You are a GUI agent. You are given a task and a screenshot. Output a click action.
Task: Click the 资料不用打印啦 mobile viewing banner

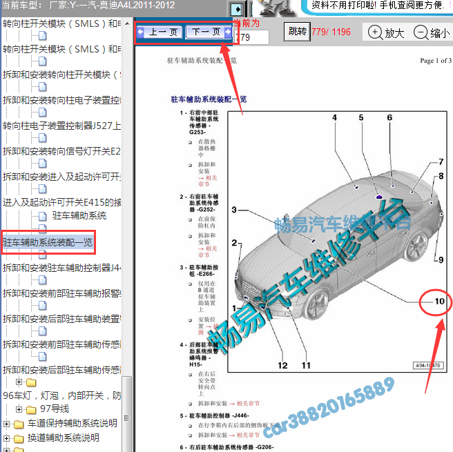click(x=376, y=6)
